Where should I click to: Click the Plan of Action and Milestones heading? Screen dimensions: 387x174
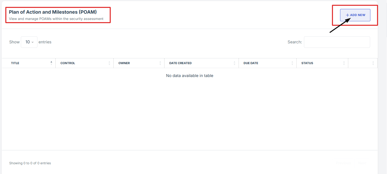tap(53, 12)
